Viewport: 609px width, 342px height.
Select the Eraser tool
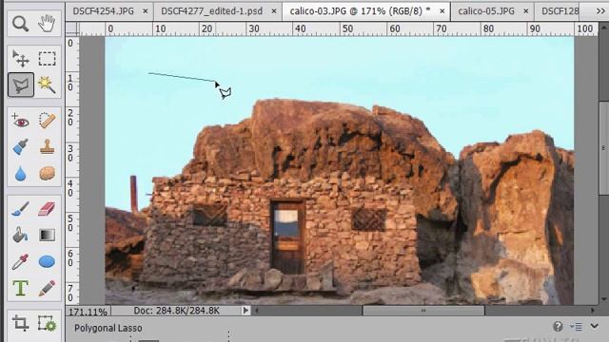pos(47,209)
